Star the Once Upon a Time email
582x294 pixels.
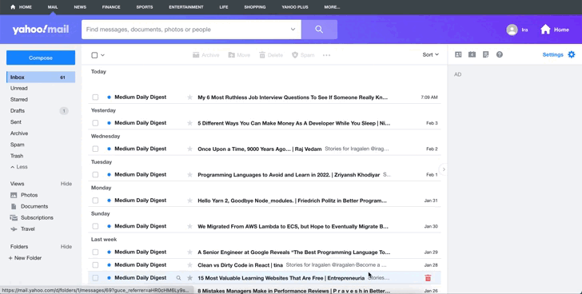click(x=189, y=149)
